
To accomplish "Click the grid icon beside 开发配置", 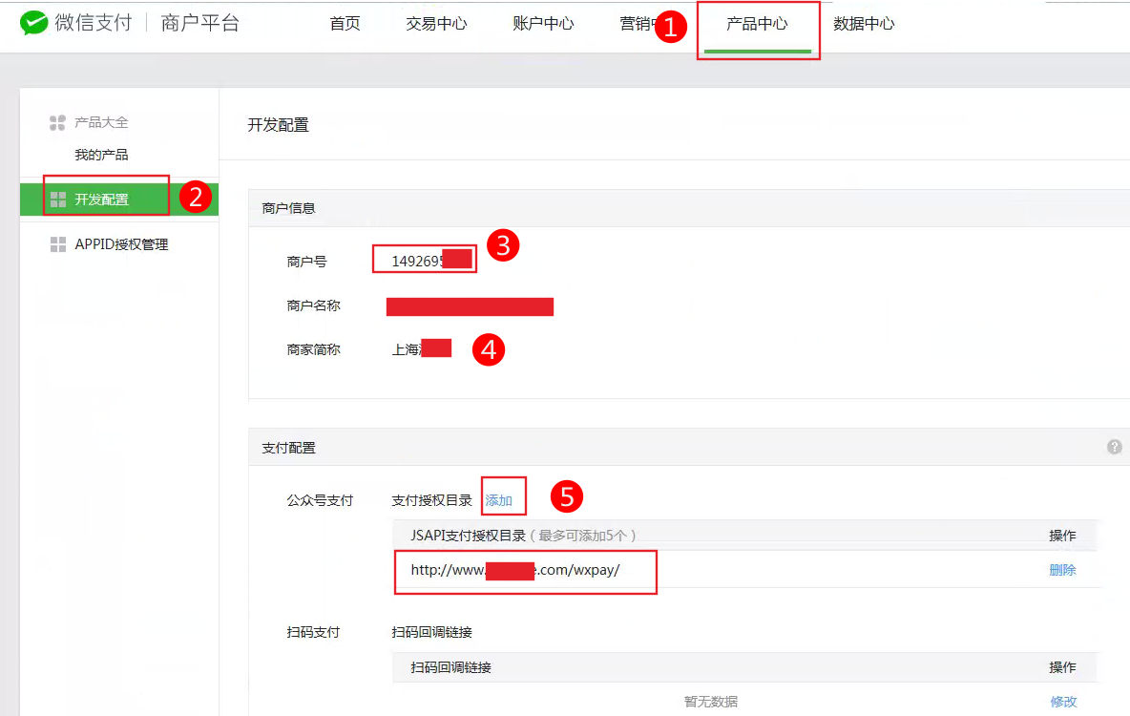I will [x=57, y=200].
